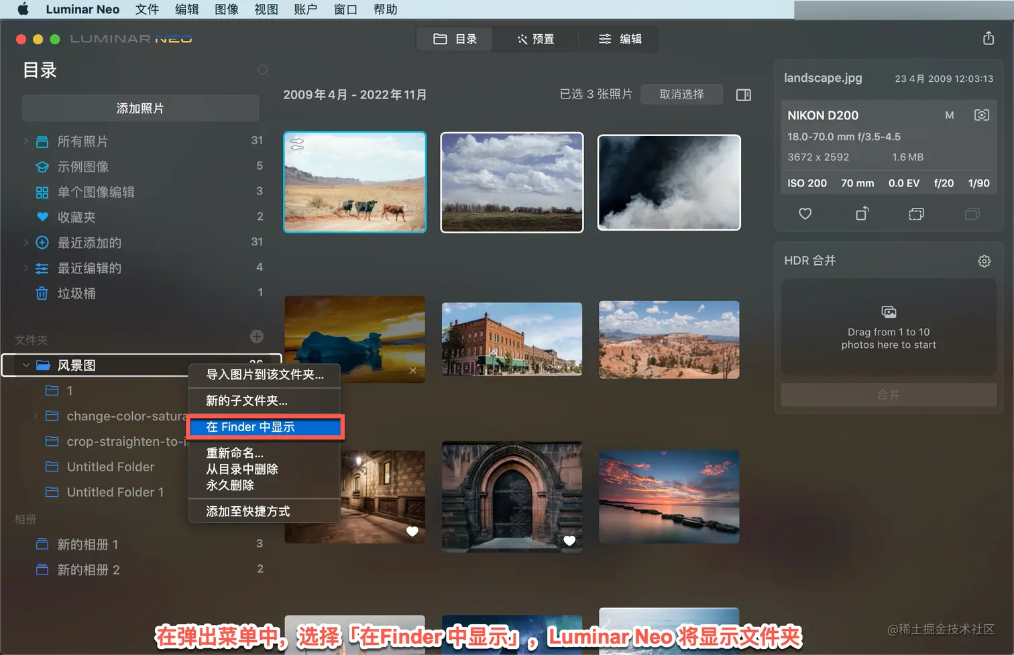1014x655 pixels.
Task: Click the HDR merge settings gear
Action: (x=984, y=261)
